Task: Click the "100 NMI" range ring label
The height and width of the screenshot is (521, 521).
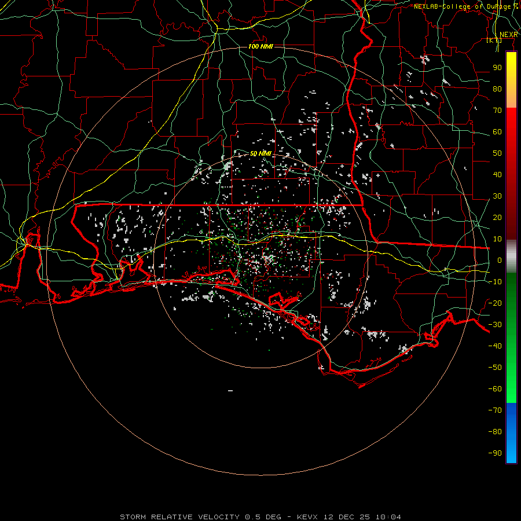Action: point(260,46)
